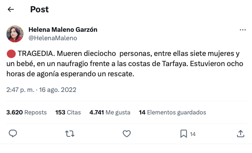Image resolution: width=252 pixels, height=153 pixels.
Task: Select the tweet text about Tarfaya
Action: tap(125, 64)
